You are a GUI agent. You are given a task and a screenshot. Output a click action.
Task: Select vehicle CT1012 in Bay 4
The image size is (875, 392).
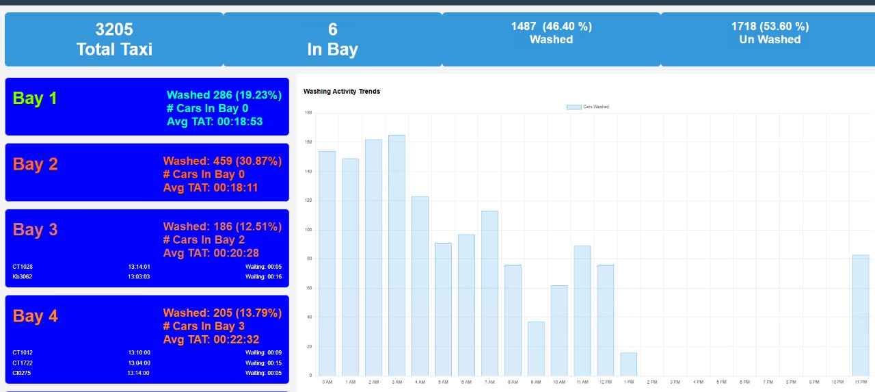click(23, 353)
